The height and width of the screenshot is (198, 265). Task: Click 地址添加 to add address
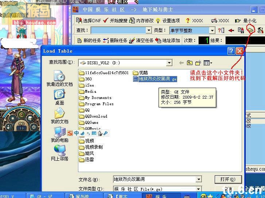click(167, 41)
